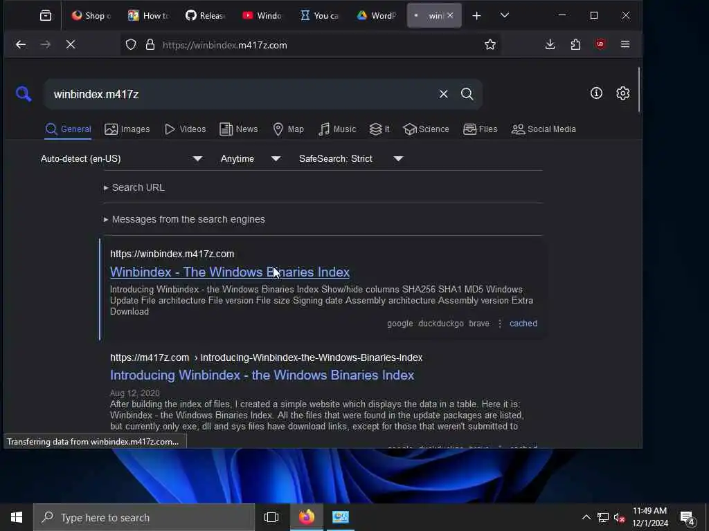709x531 pixels.
Task: Open the search About info icon
Action: click(596, 93)
